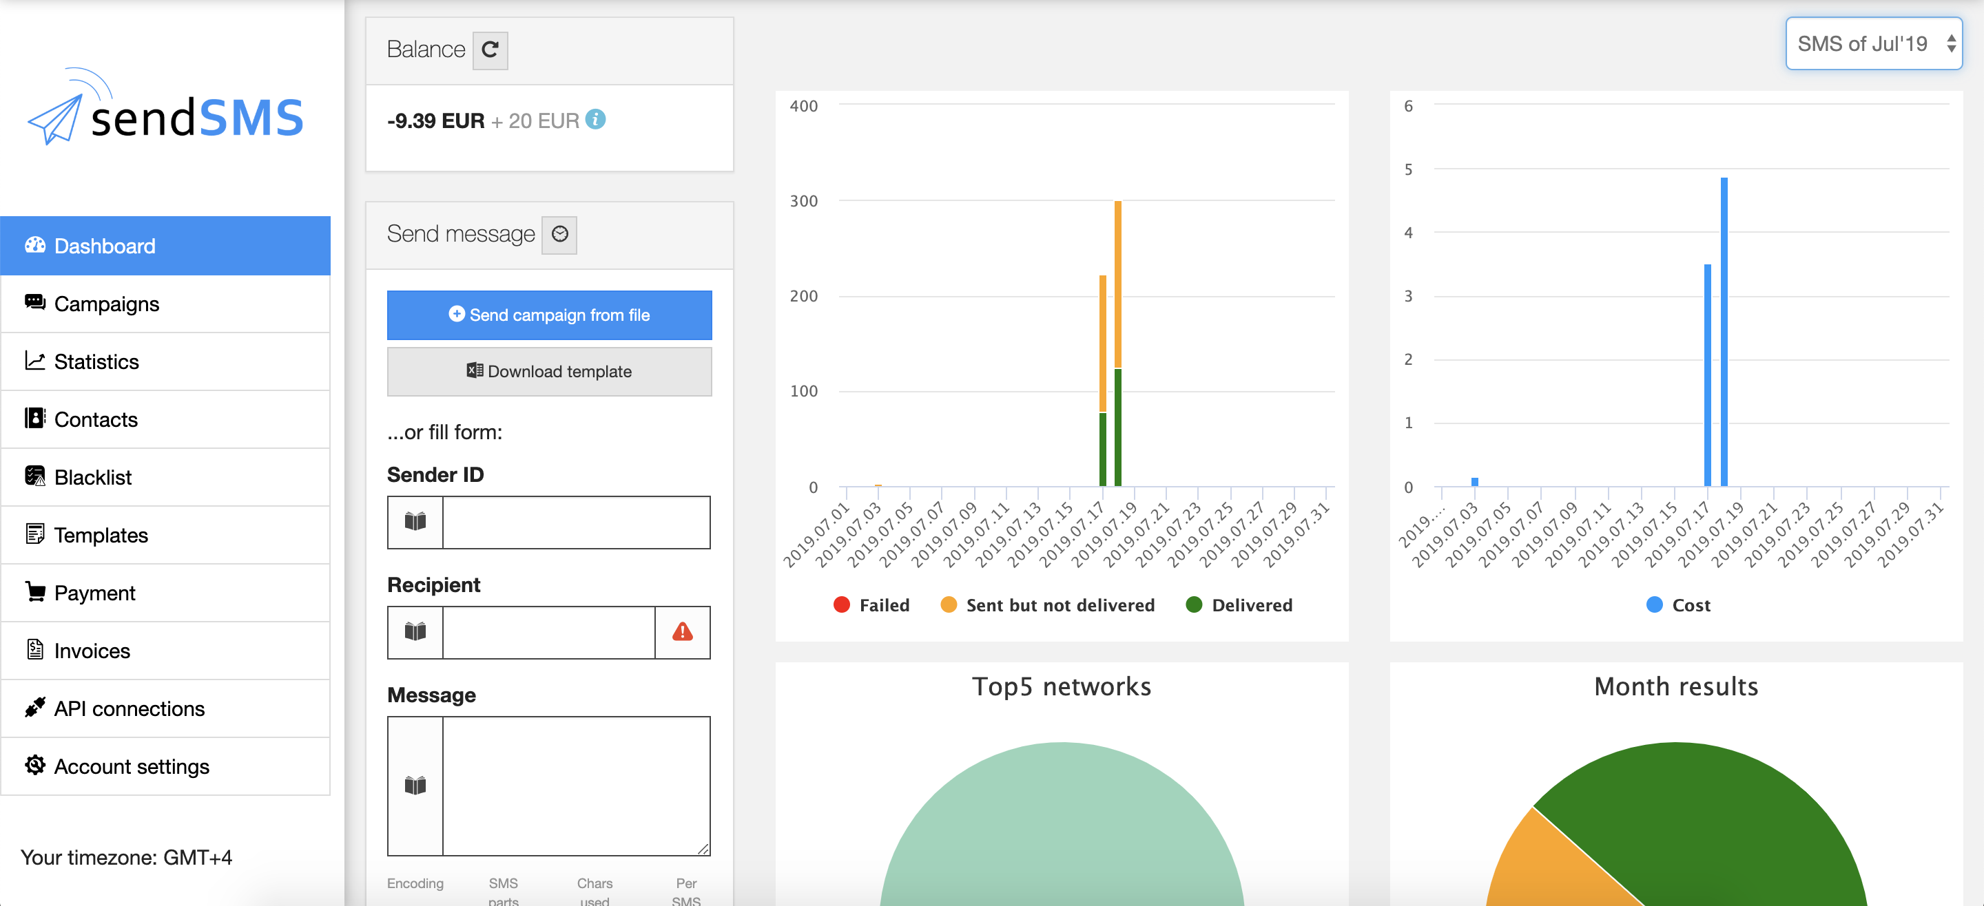Click the recipient warning triangle icon
Image resolution: width=1984 pixels, height=906 pixels.
coord(683,632)
